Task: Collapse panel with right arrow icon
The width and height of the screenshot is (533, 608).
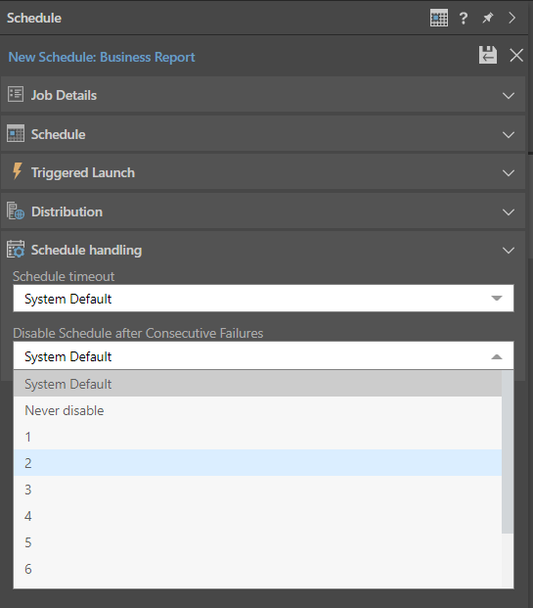Action: 512,18
